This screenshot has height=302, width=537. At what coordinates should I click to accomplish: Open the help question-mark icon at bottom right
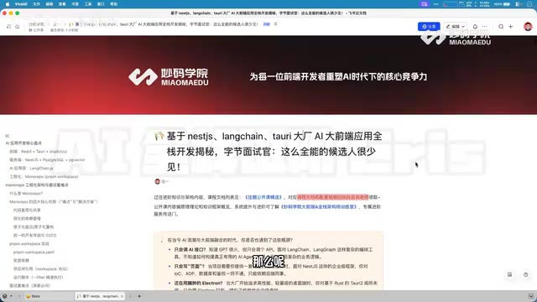pyautogui.click(x=526, y=274)
